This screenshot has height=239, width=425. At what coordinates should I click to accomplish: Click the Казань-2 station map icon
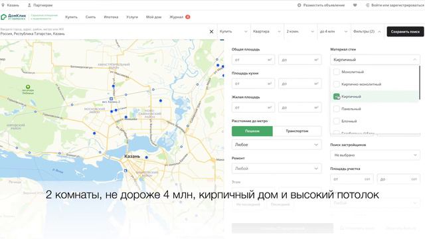[x=111, y=99]
